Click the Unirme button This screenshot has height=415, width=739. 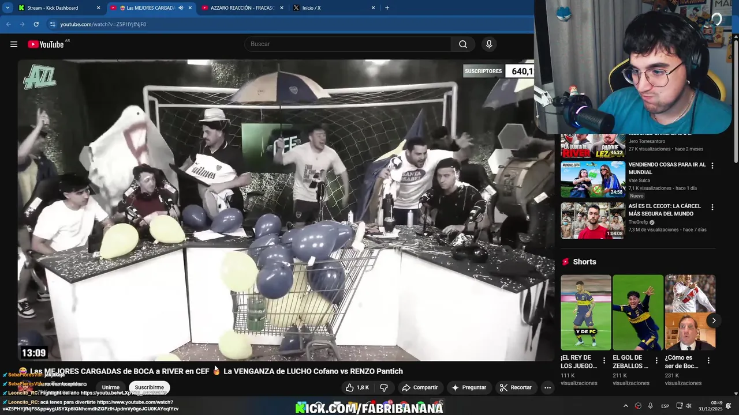(x=110, y=387)
